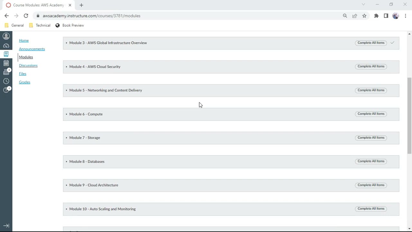Click the page vertical scrollbar thumb
412x232 pixels.
coord(409,115)
